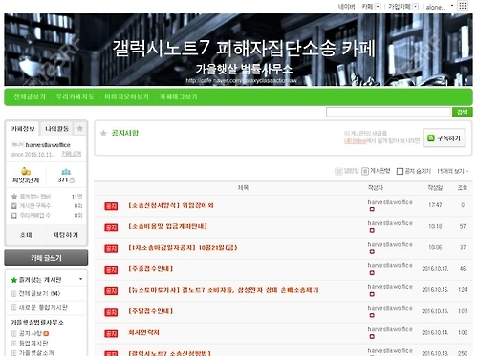The width and height of the screenshot is (478, 356).
Task: Click the green RSS icon on 구독하기
Action: pos(431,137)
